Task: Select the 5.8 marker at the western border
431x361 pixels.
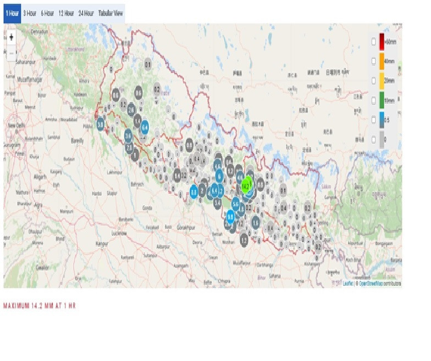Action: pos(100,125)
